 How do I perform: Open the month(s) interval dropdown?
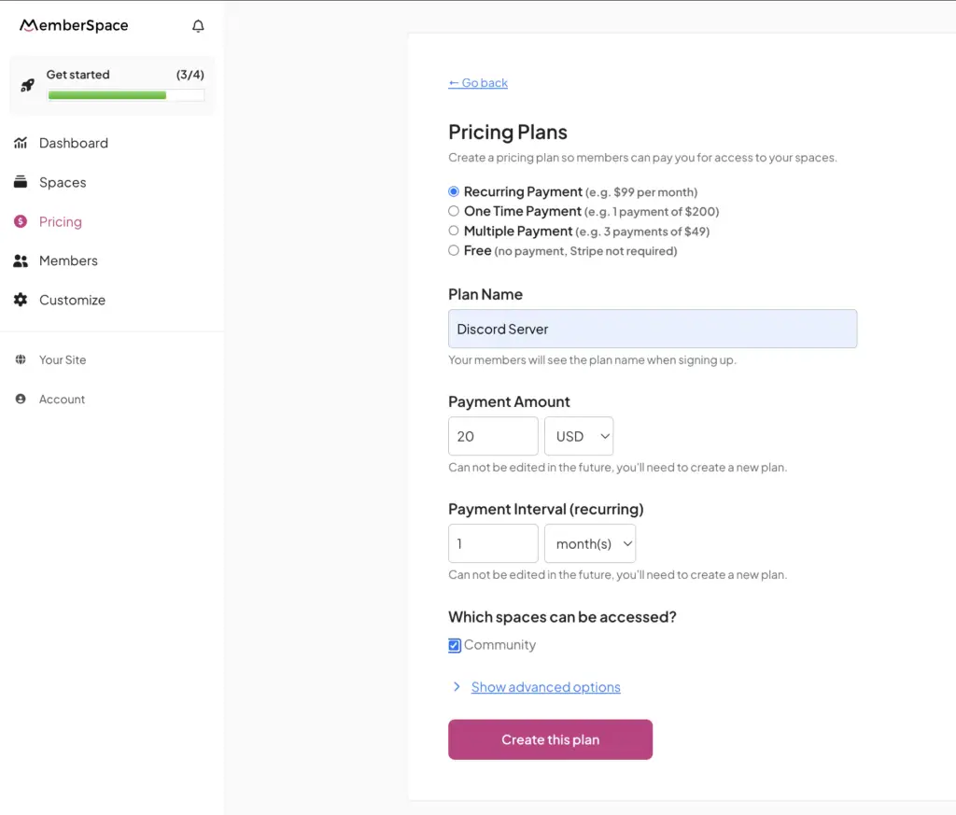[x=590, y=543]
